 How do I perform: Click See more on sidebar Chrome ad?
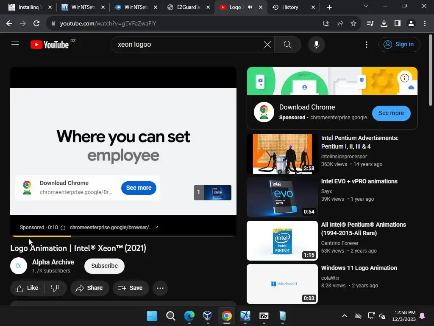tap(391, 113)
